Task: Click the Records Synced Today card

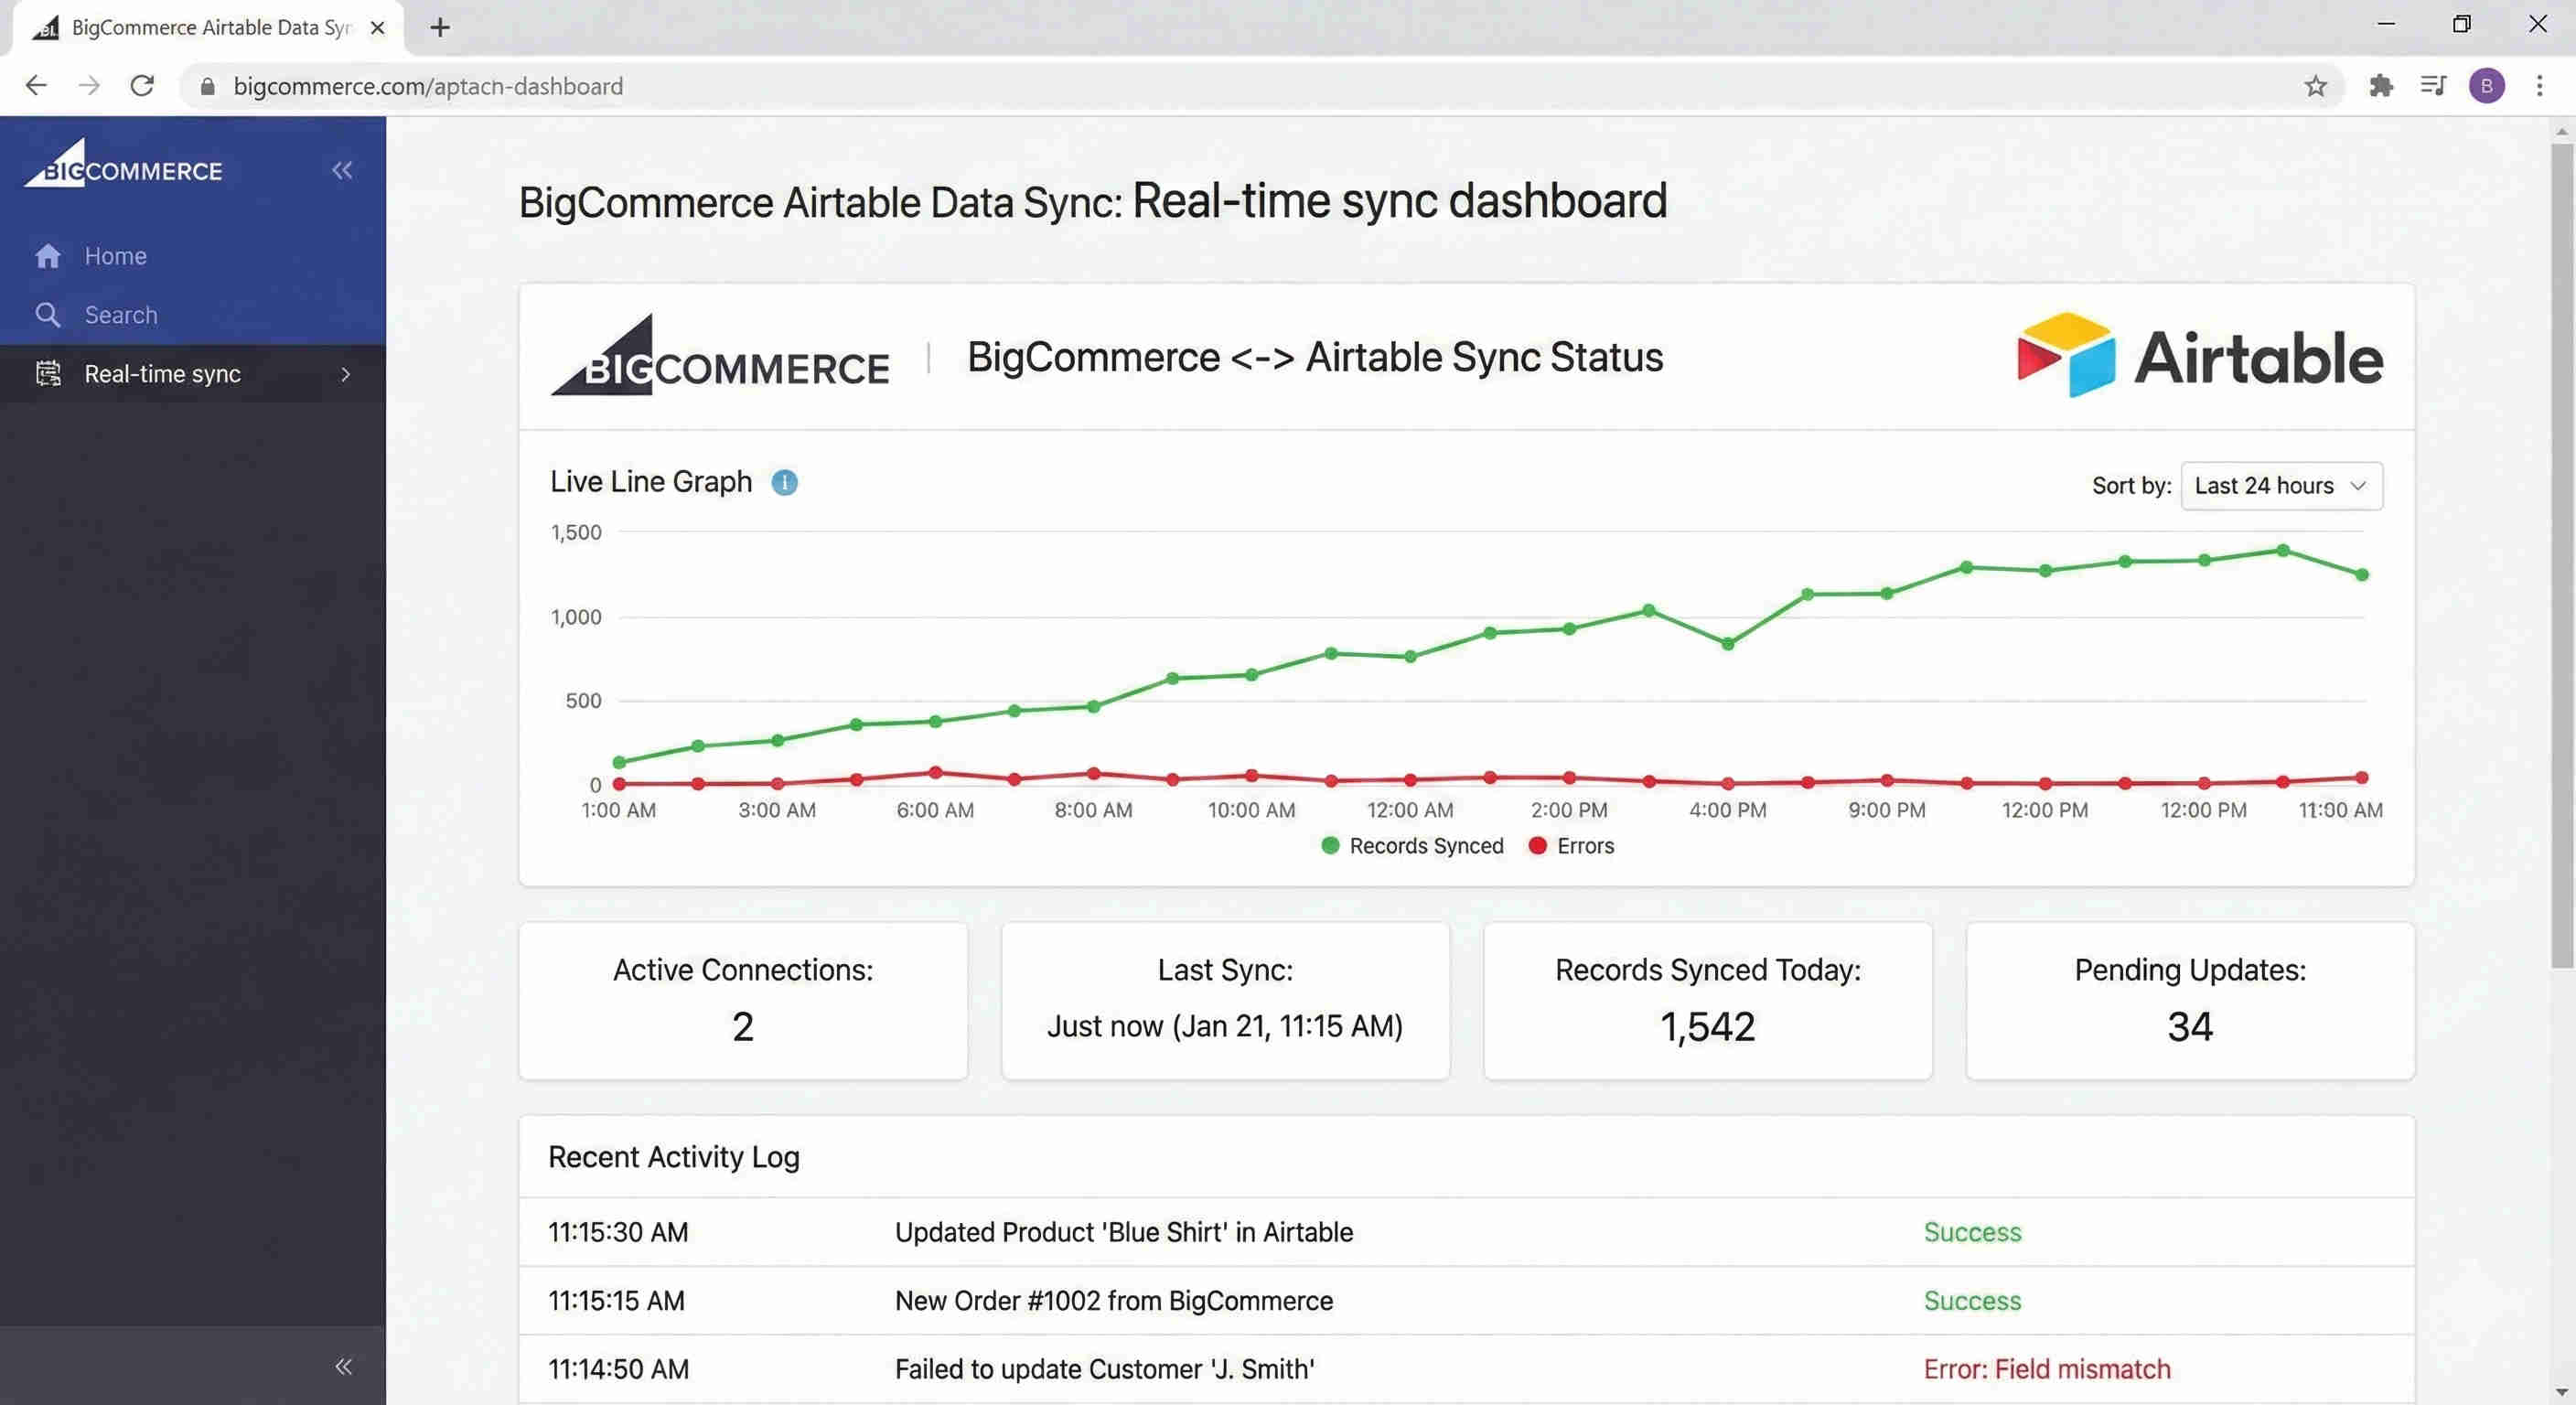Action: (1707, 1000)
